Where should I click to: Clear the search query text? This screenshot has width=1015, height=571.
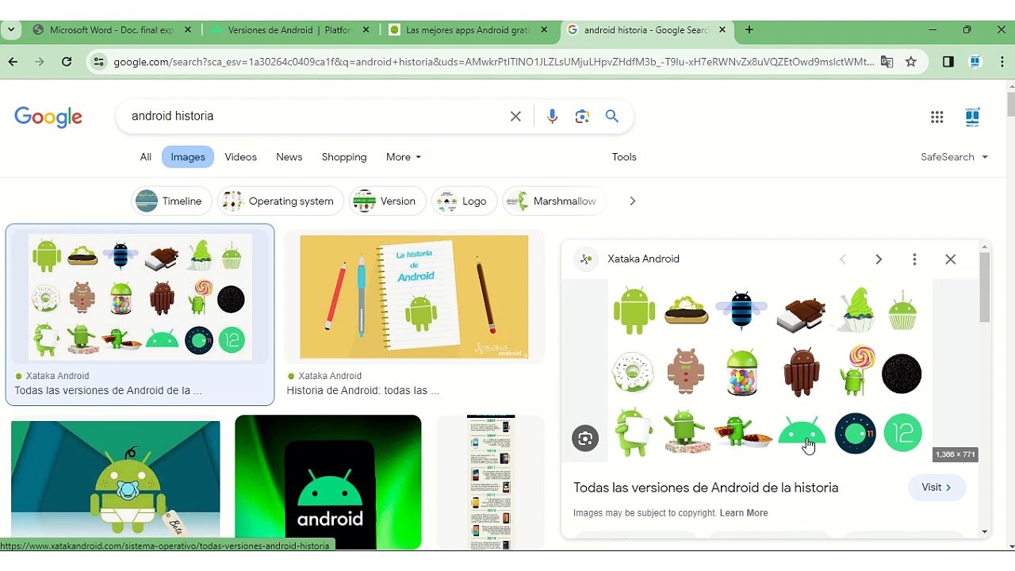515,117
